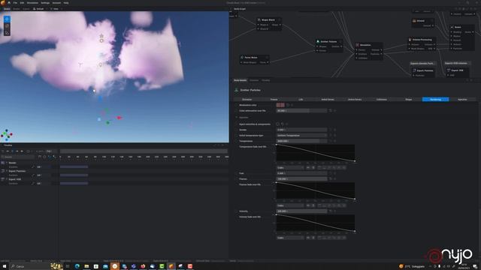Screen dimensions: 481x270
Task: Switch to the Shape tab
Action: [409, 100]
